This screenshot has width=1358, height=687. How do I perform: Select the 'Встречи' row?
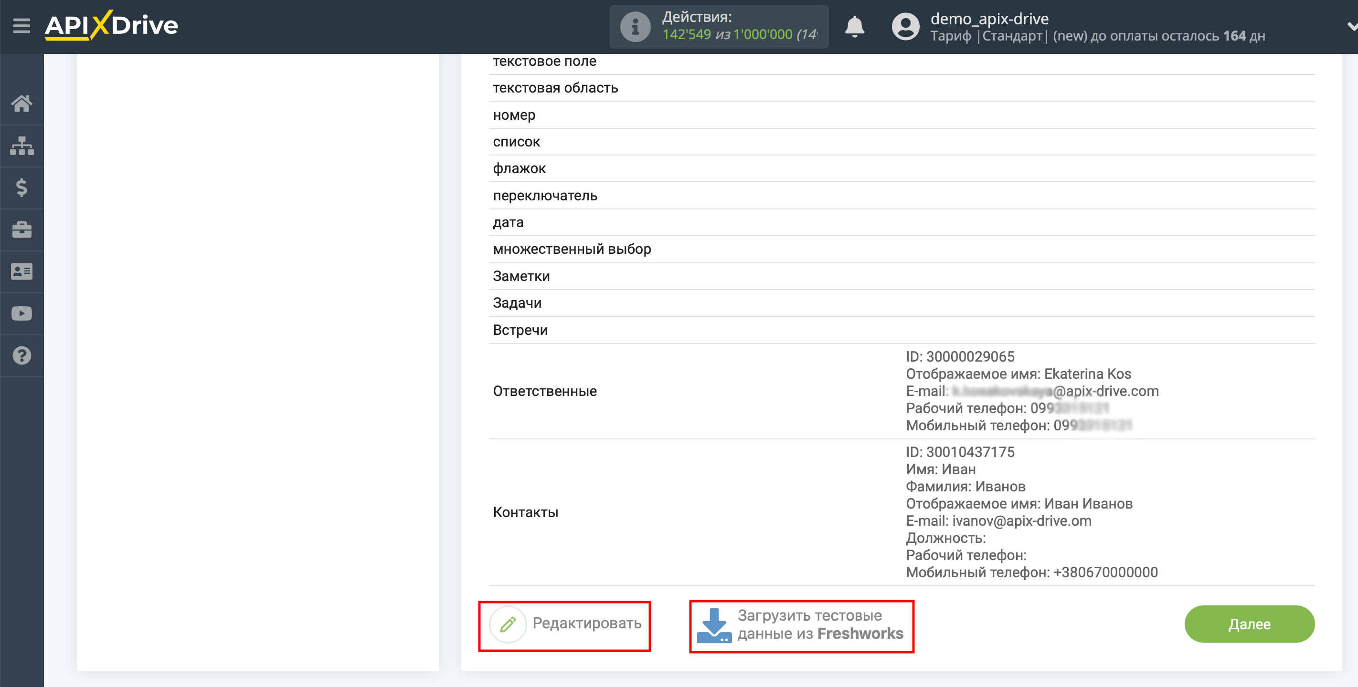[x=902, y=330]
